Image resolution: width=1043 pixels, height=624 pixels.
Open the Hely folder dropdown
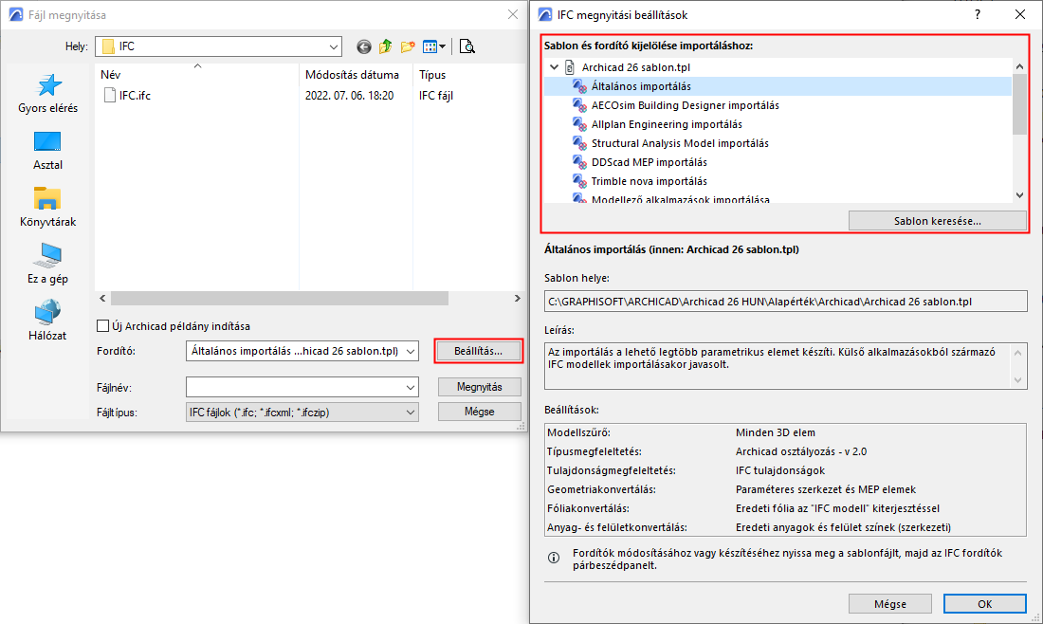pyautogui.click(x=333, y=46)
